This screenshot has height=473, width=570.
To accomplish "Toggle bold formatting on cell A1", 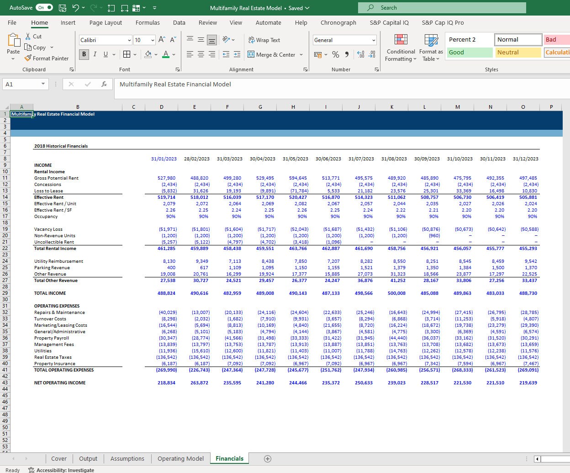I will click(x=84, y=54).
